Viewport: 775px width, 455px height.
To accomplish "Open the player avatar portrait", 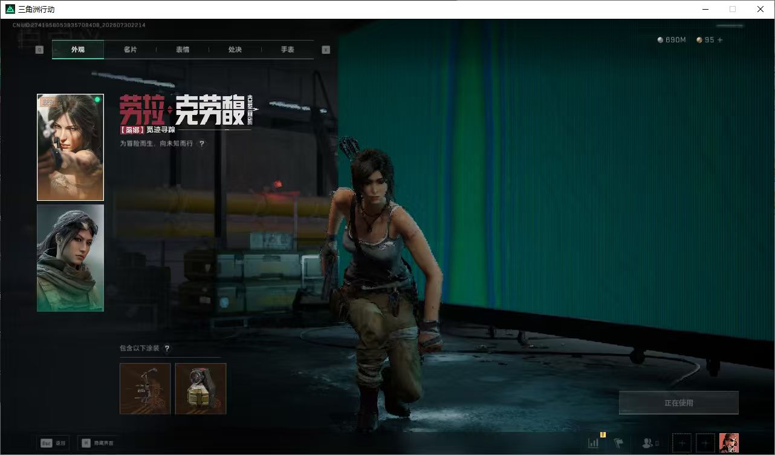I will click(x=729, y=443).
